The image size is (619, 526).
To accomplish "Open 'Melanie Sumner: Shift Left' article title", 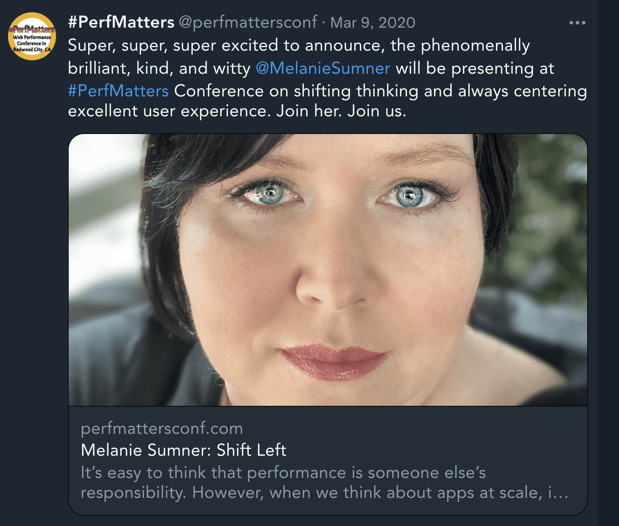I will [183, 450].
